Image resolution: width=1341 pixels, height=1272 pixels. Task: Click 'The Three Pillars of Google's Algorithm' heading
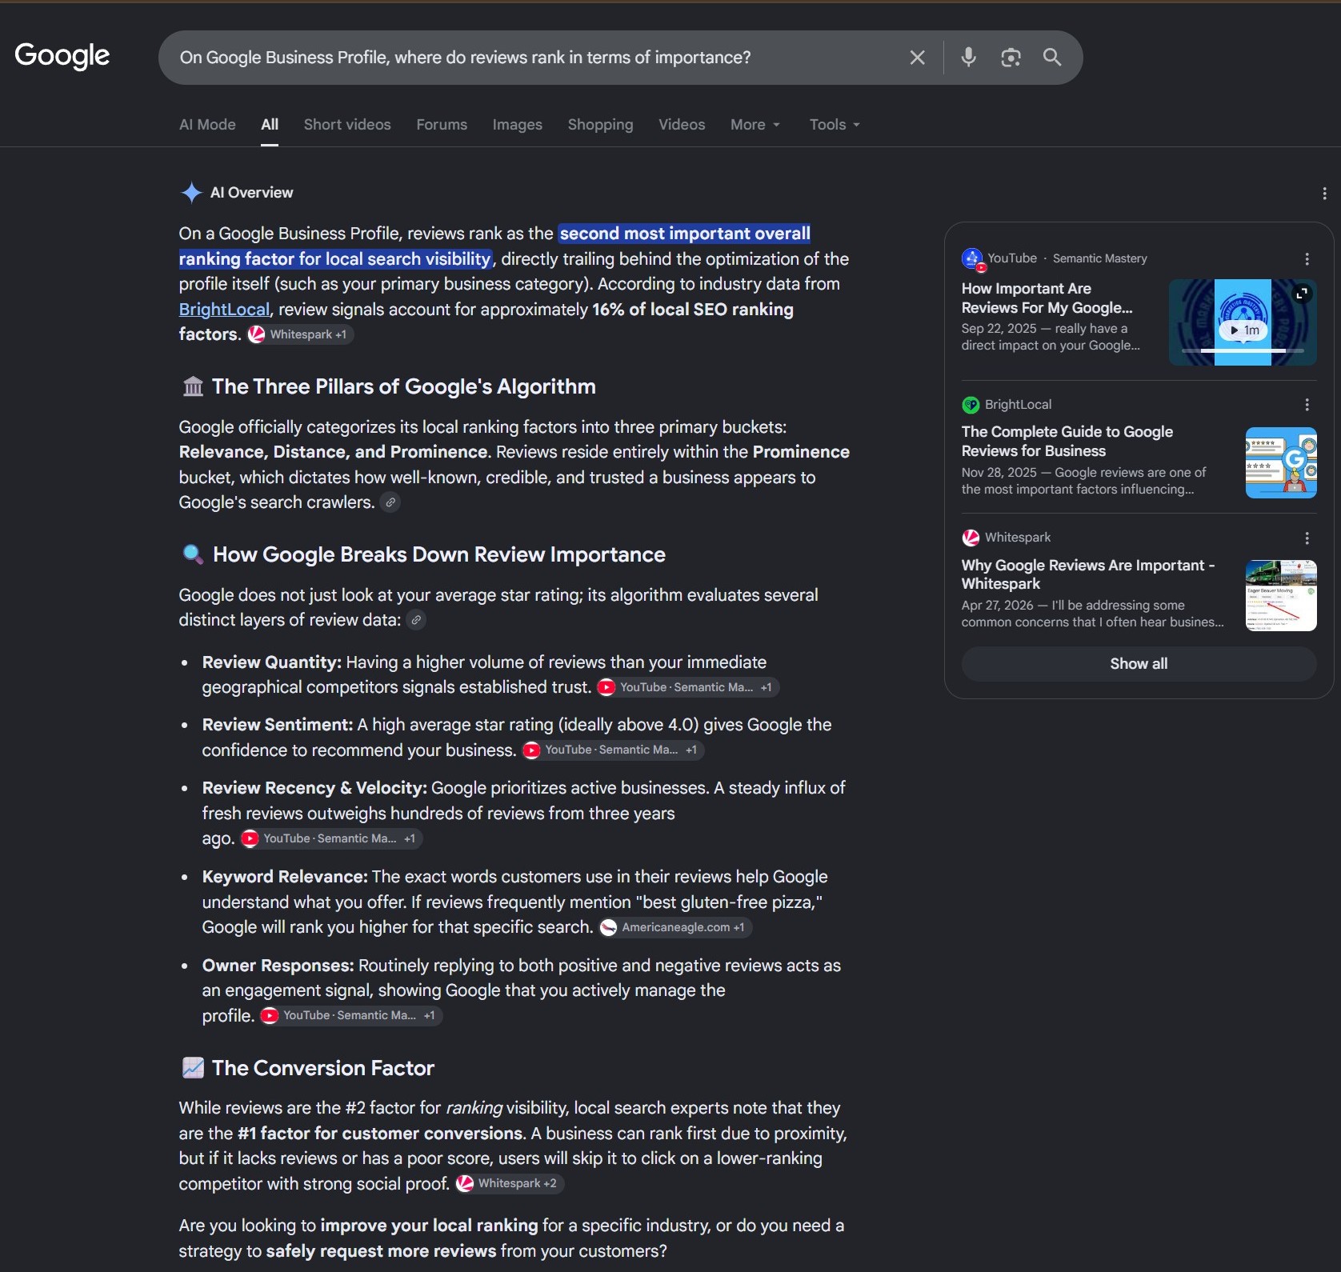point(403,387)
